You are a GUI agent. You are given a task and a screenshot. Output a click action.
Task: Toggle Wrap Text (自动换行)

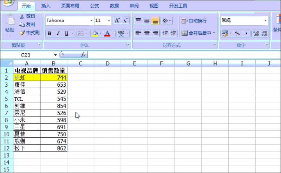coord(194,21)
